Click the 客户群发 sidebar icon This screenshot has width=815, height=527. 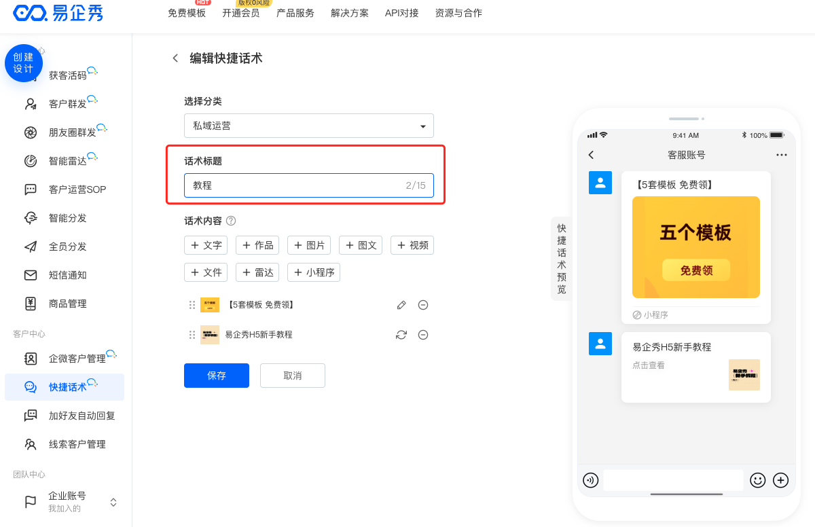(31, 104)
